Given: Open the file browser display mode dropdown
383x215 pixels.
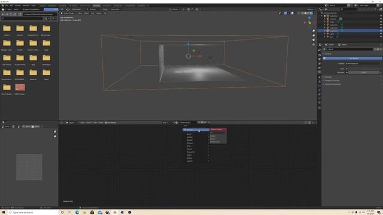Looking at the screenshot, I should 47,19.
